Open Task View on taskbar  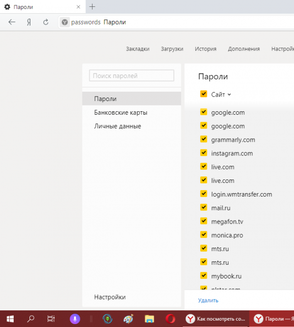click(x=51, y=319)
